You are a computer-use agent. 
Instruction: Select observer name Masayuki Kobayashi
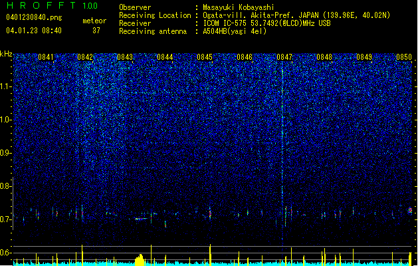[x=239, y=7]
